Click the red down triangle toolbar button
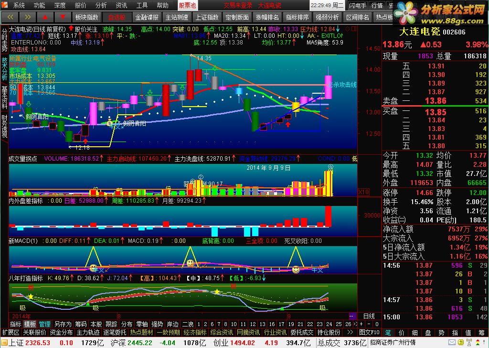This screenshot has width=489, height=348. (63, 17)
